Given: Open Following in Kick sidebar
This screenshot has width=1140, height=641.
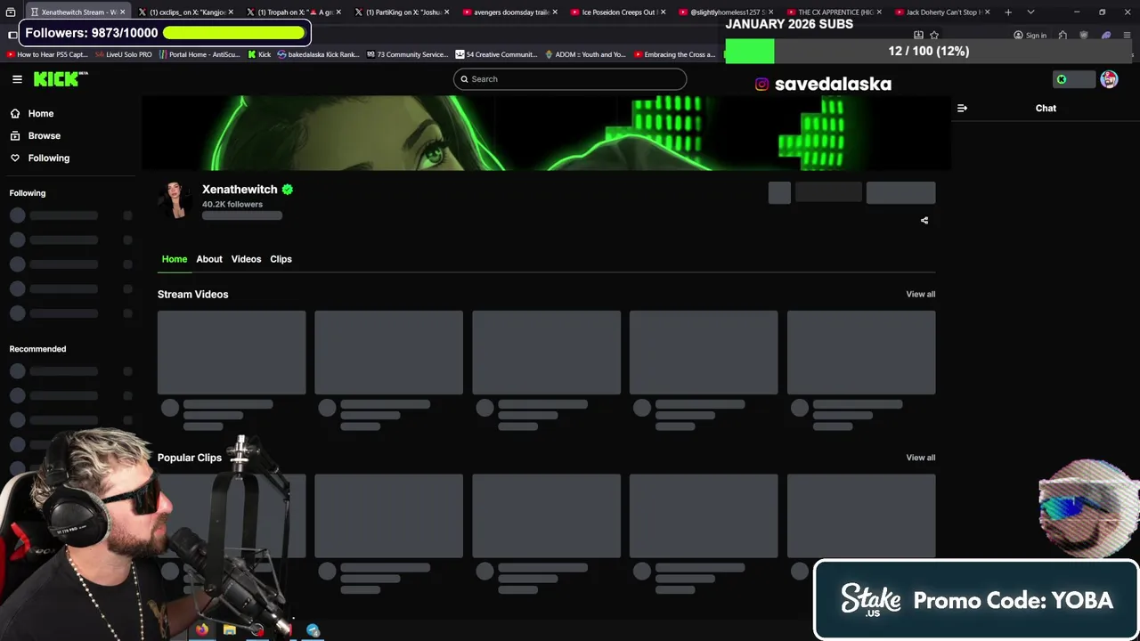Looking at the screenshot, I should point(40,158).
